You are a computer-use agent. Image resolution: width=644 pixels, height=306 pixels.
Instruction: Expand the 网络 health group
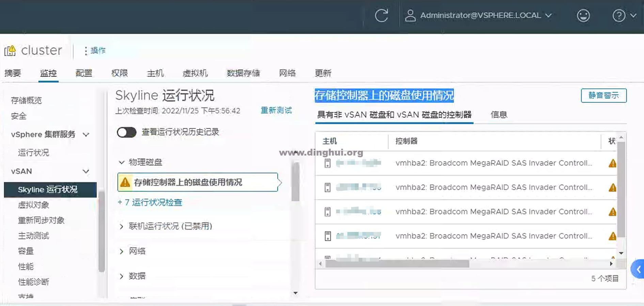click(121, 251)
